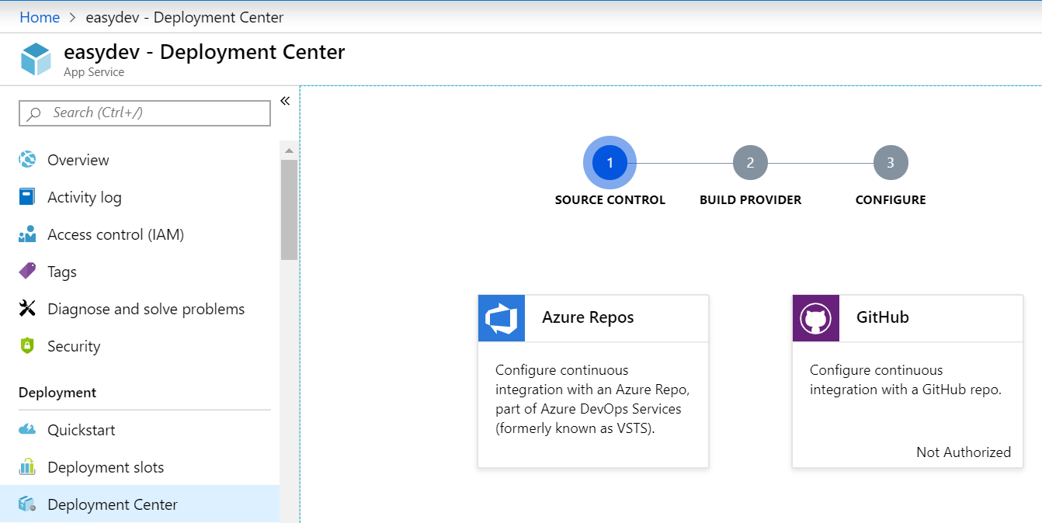Open Security via its shield icon
Image resolution: width=1042 pixels, height=523 pixels.
pyautogui.click(x=27, y=345)
